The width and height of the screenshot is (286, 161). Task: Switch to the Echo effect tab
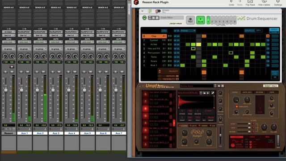[x=235, y=93]
